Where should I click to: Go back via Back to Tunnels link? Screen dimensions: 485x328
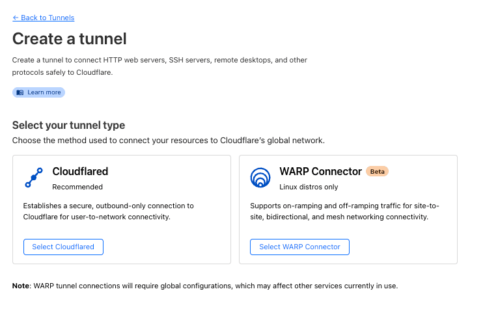pyautogui.click(x=44, y=18)
